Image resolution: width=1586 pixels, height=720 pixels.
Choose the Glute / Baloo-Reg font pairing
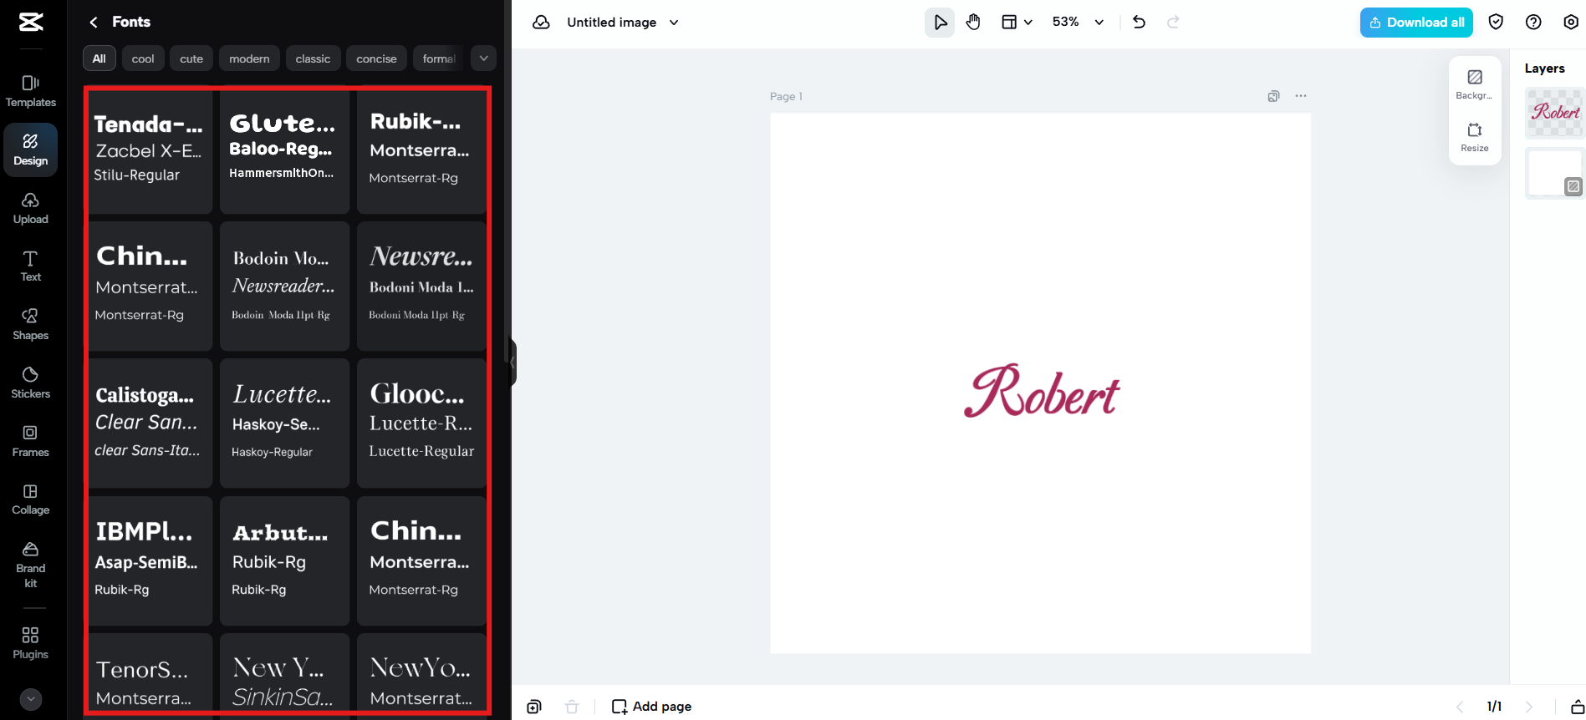click(x=284, y=152)
